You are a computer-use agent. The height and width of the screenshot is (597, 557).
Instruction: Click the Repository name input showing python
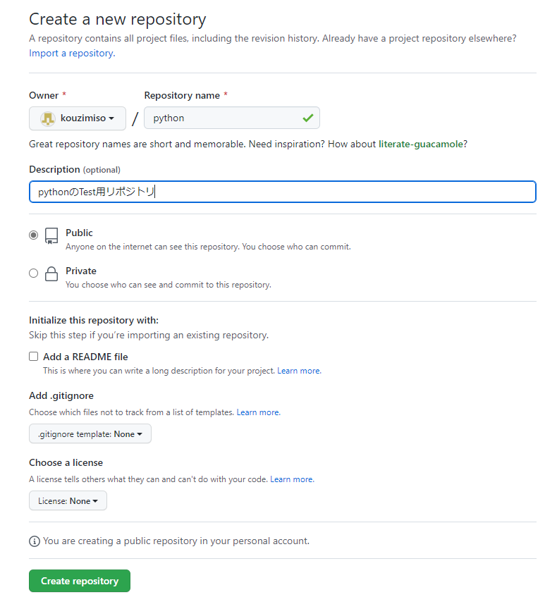point(226,117)
